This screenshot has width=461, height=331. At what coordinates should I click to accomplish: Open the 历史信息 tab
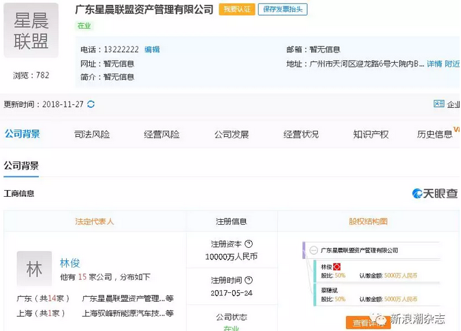[x=434, y=134]
